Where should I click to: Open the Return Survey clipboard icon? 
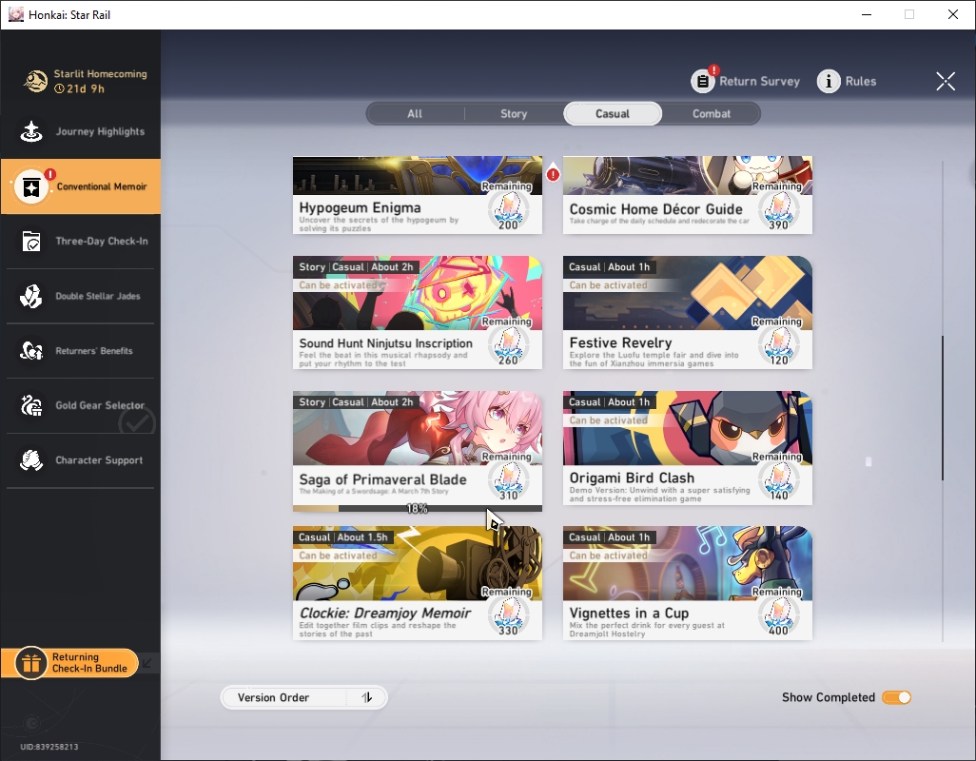[x=703, y=81]
